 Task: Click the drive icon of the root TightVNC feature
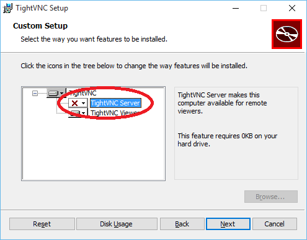click(53, 94)
